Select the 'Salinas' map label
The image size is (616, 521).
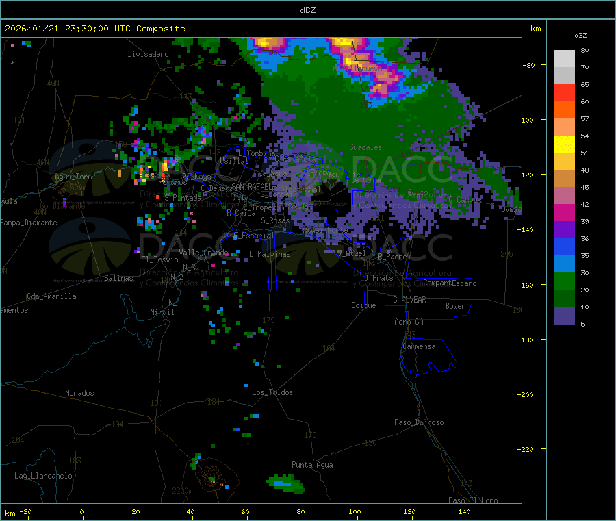[x=118, y=278]
